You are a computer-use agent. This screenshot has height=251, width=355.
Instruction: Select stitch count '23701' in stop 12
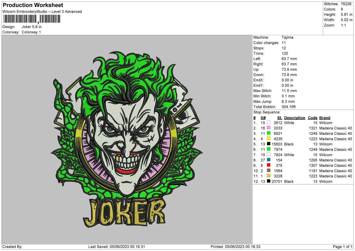277,181
